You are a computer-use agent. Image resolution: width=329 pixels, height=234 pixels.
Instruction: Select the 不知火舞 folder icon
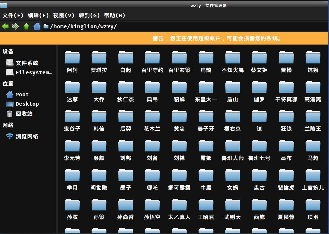pos(233,57)
